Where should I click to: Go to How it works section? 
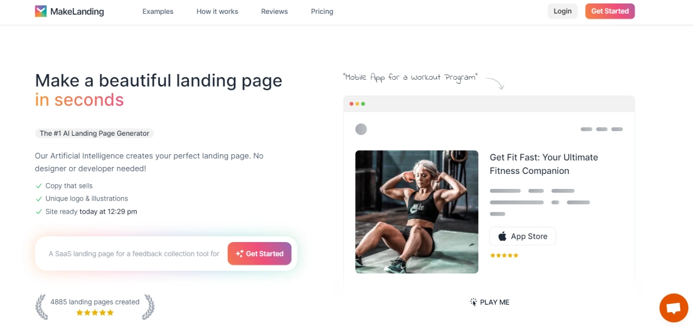coord(217,12)
